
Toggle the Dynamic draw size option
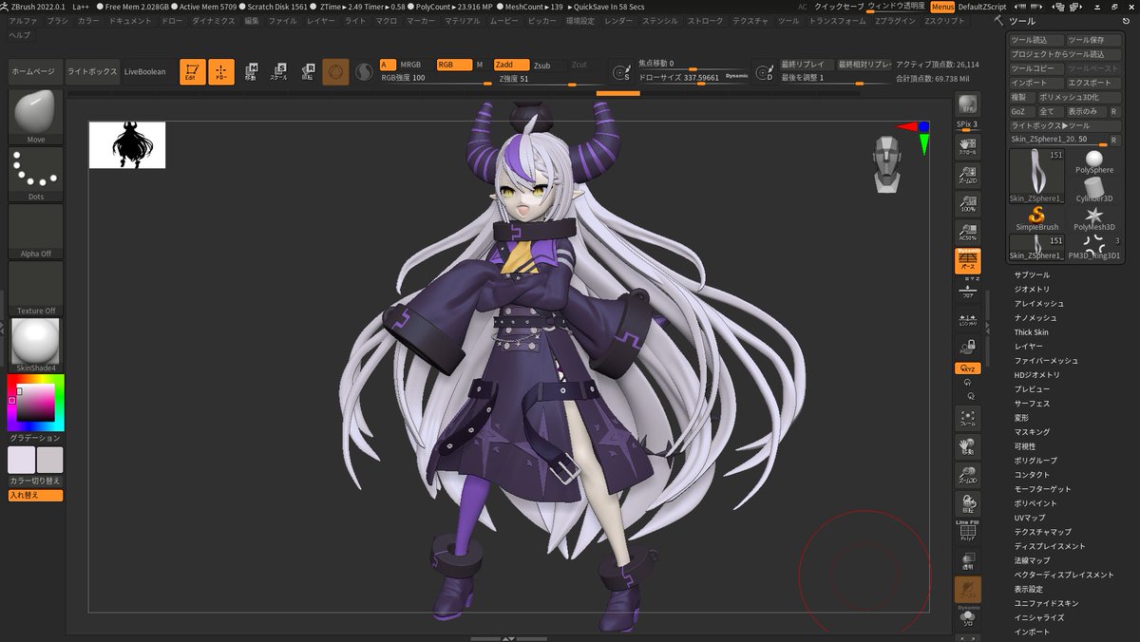coord(736,76)
